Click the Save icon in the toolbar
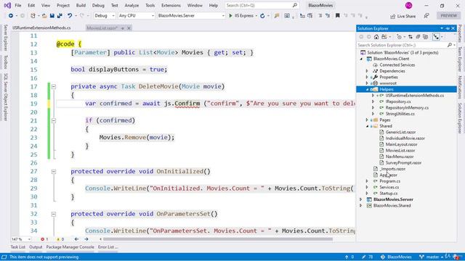465x261 pixels. coord(52,16)
